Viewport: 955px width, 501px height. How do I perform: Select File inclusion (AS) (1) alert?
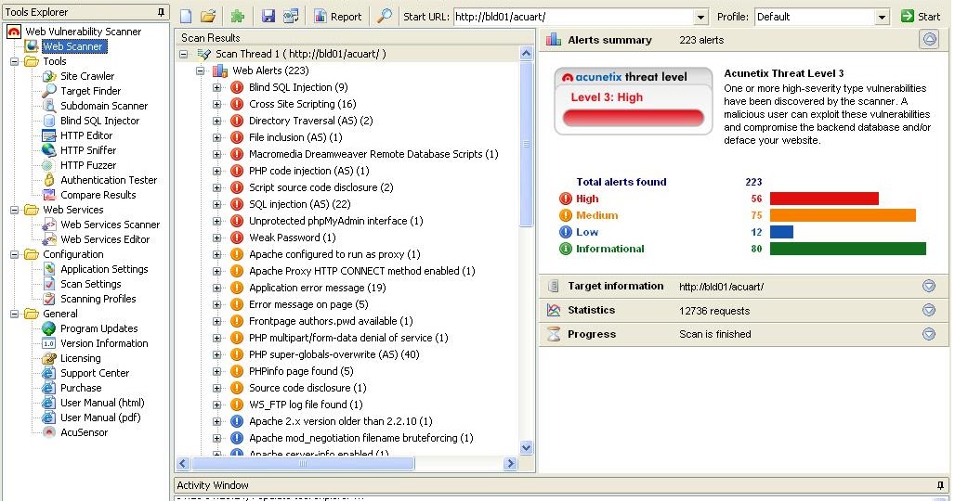pos(295,137)
